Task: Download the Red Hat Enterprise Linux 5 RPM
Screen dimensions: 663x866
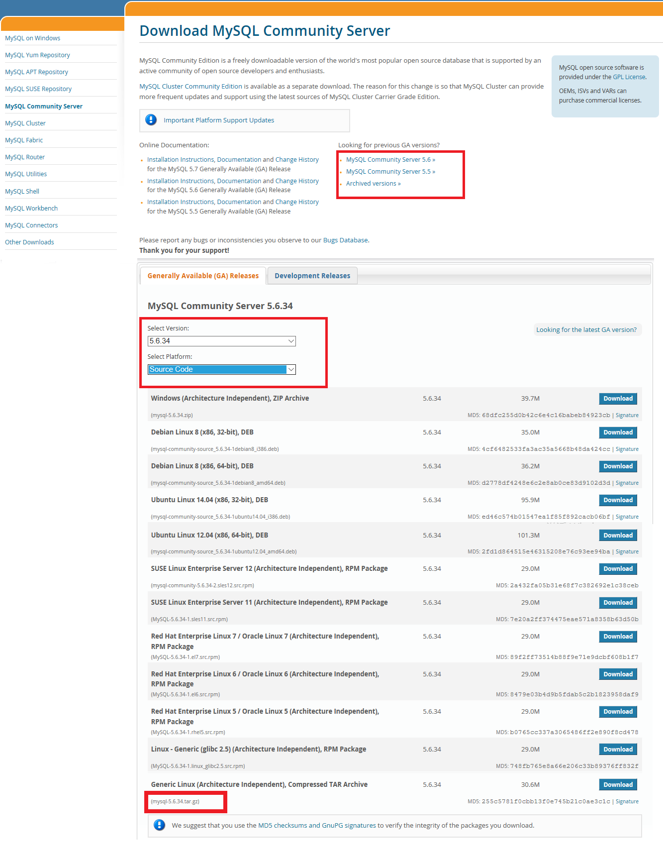Action: pos(618,712)
